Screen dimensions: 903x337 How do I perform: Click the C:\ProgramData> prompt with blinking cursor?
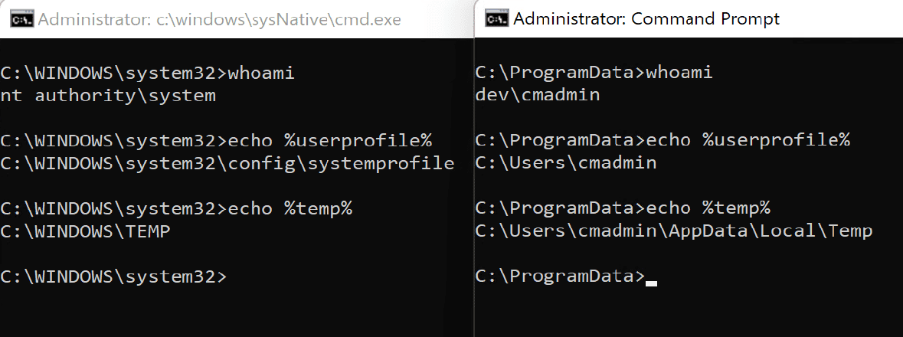566,276
